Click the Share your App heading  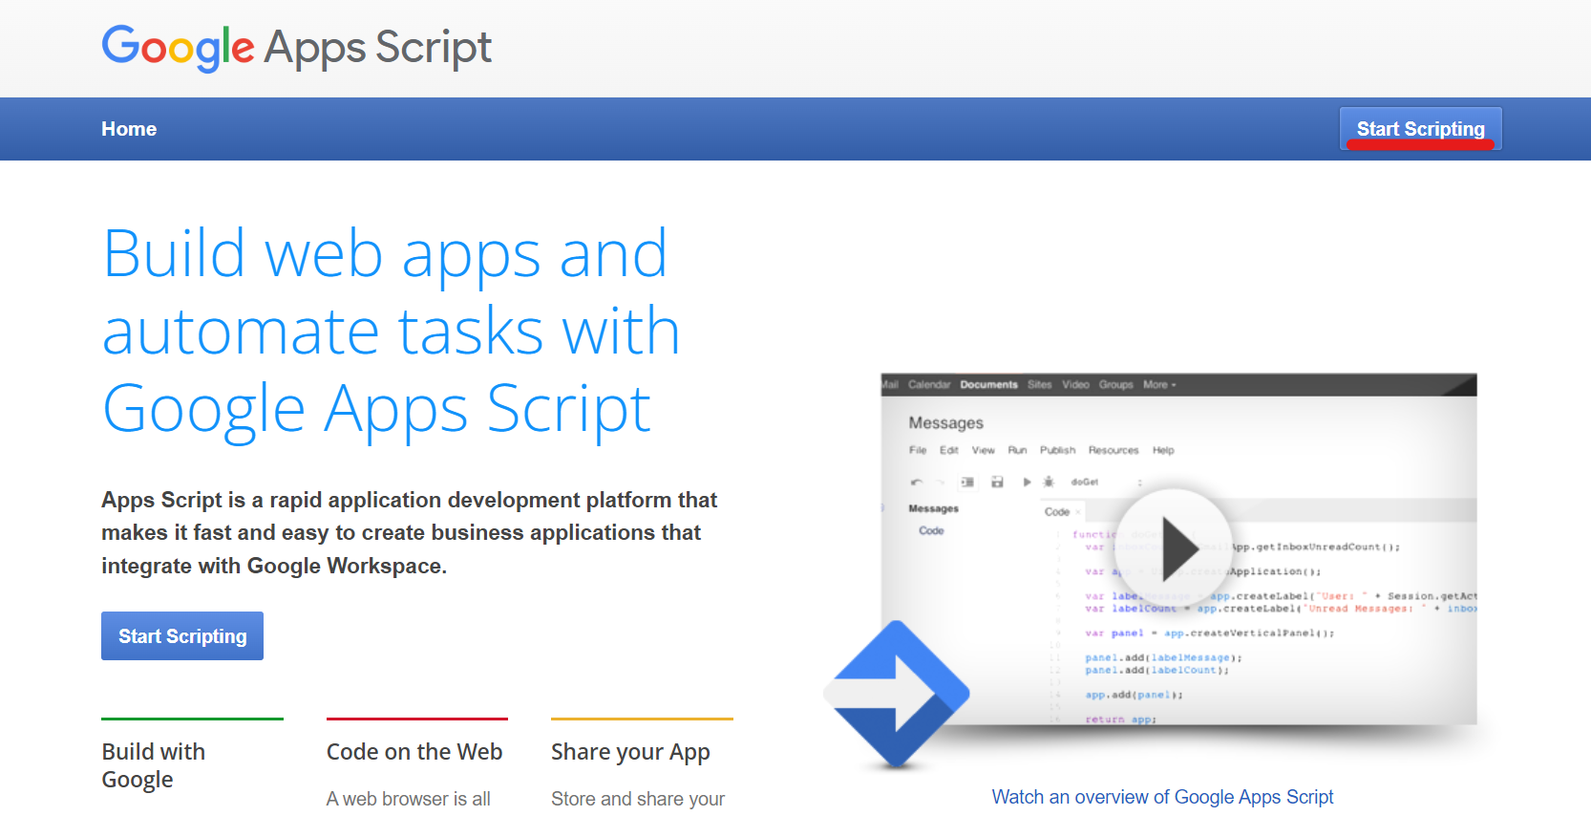pos(630,752)
